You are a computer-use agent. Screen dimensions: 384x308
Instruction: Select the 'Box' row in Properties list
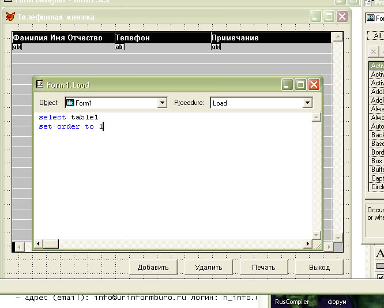pos(377,161)
